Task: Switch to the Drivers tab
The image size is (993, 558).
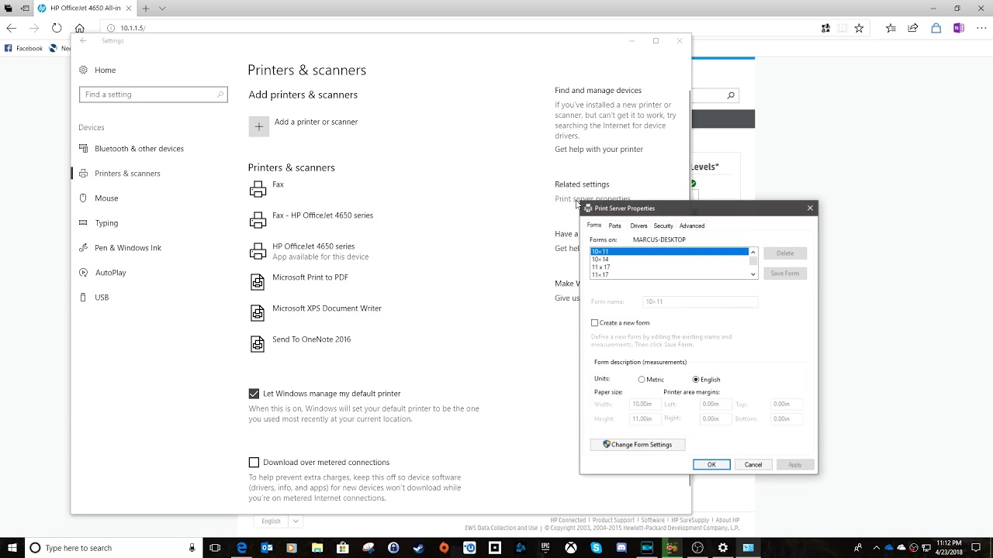Action: pos(638,226)
